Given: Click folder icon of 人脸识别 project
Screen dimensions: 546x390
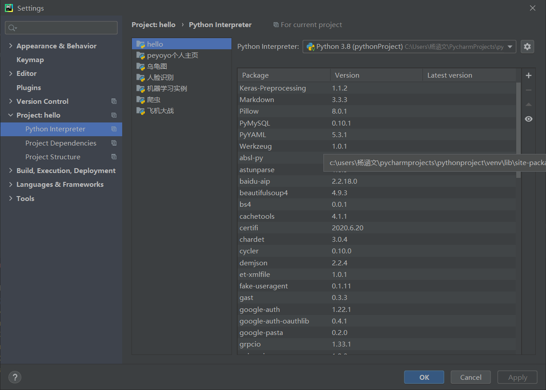Looking at the screenshot, I should pyautogui.click(x=140, y=77).
